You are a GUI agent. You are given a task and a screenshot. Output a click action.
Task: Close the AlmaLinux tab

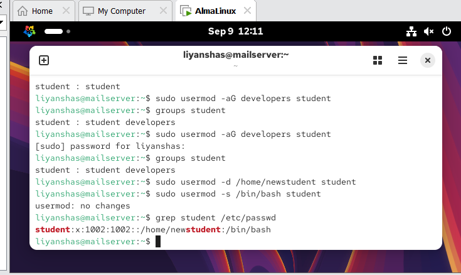248,11
